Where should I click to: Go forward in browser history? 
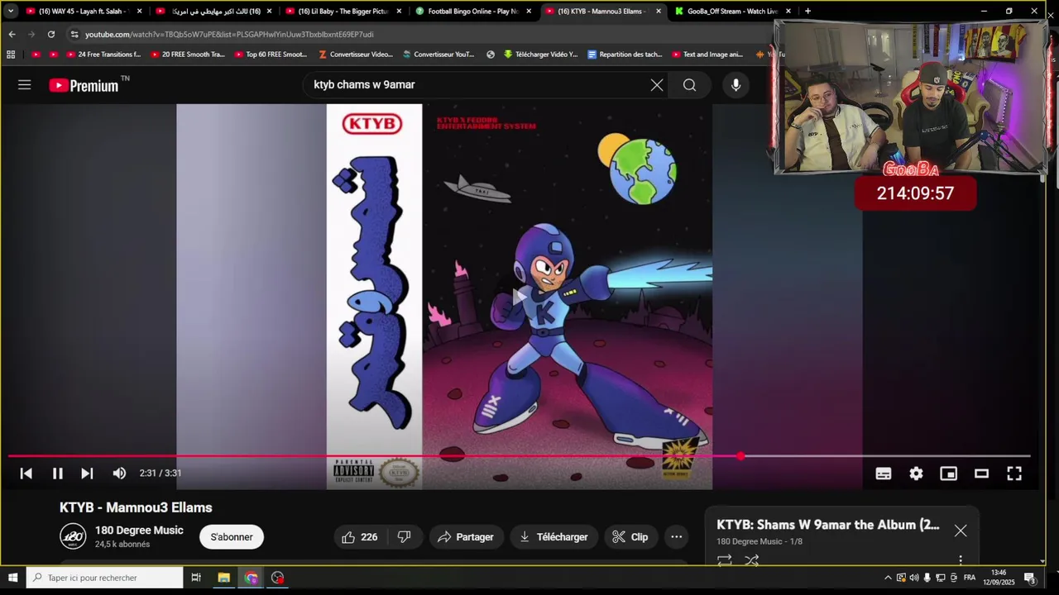click(x=31, y=34)
